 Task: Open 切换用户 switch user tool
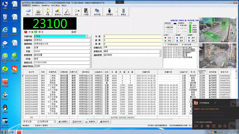tap(38, 12)
